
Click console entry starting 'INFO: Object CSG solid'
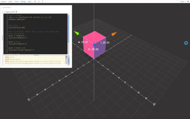tap(33, 62)
